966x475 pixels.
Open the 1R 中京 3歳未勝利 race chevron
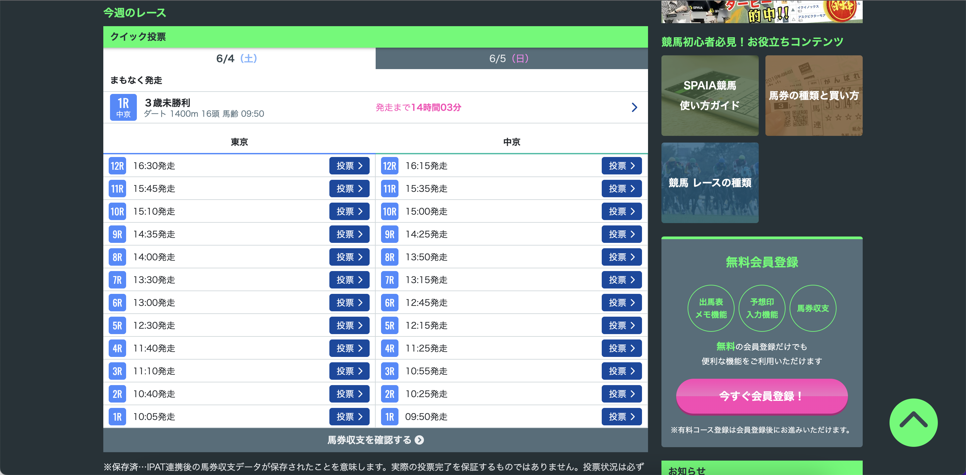click(634, 108)
